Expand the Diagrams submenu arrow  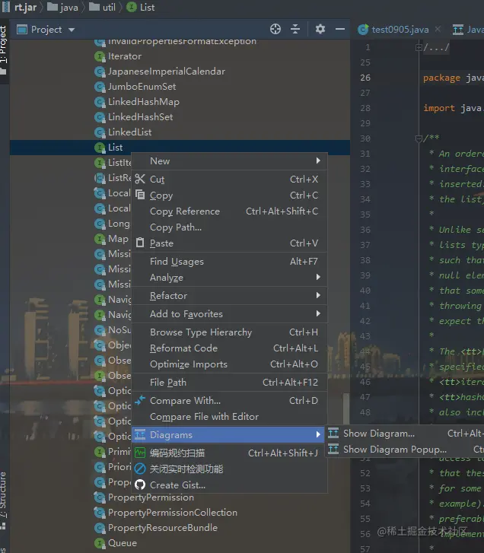(x=318, y=434)
